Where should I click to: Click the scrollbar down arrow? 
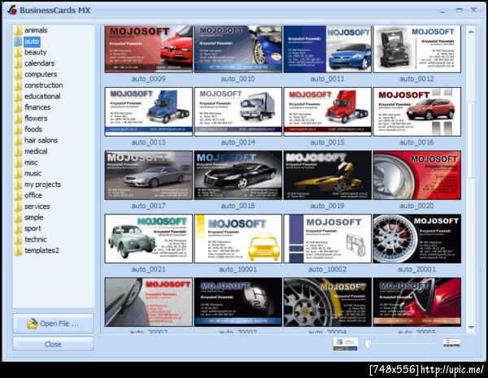471,328
